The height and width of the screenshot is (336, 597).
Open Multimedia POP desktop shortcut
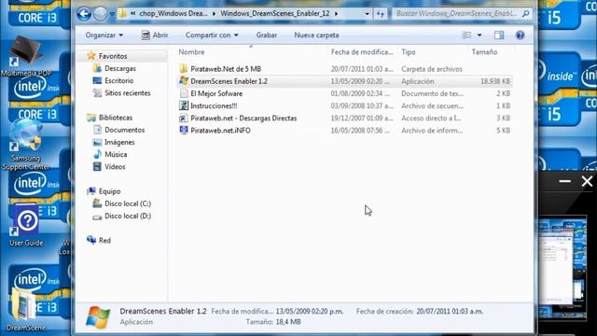(26, 56)
